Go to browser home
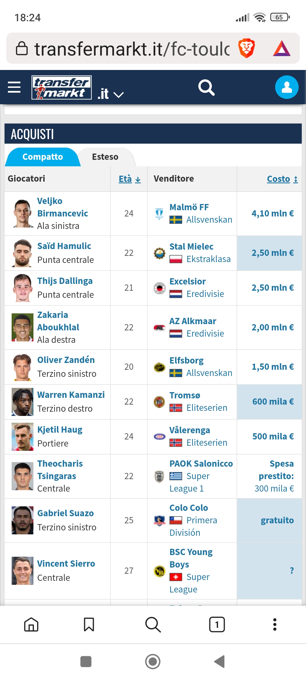This screenshot has width=306, height=680. pyautogui.click(x=31, y=624)
